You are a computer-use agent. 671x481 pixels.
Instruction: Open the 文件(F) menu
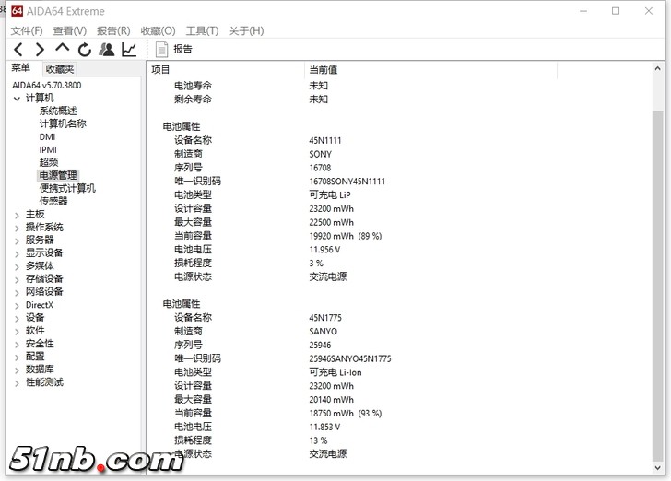27,30
